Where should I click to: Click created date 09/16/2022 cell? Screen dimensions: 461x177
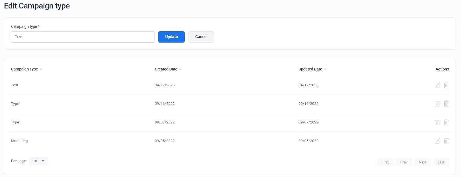click(x=165, y=104)
